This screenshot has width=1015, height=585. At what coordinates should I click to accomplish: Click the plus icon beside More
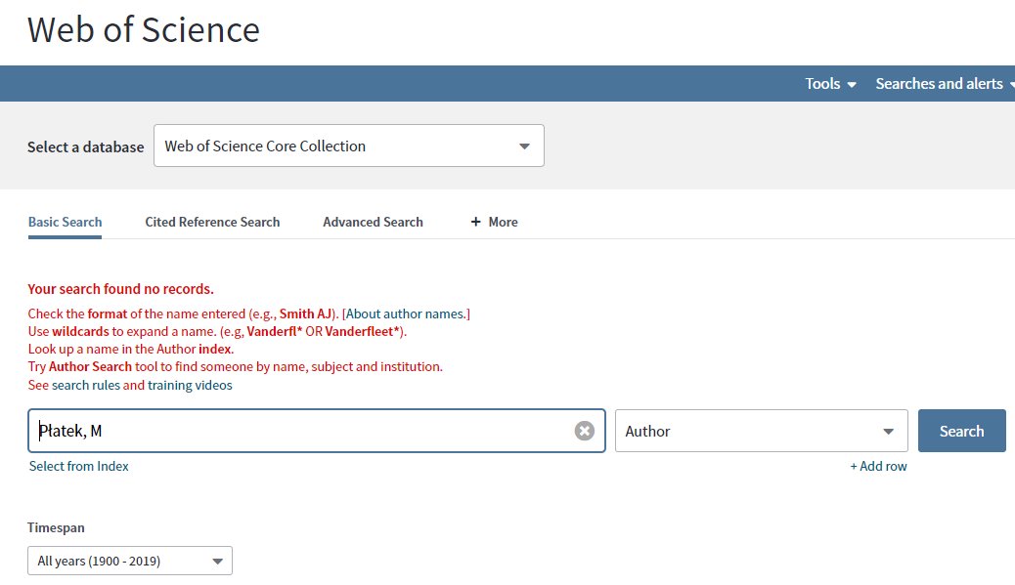476,222
